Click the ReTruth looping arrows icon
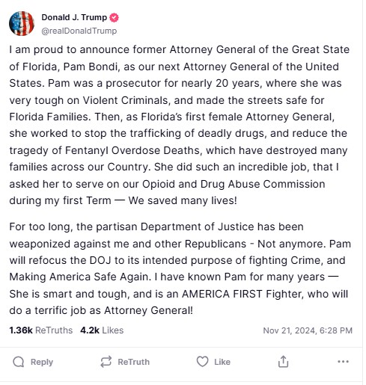 pos(106,362)
